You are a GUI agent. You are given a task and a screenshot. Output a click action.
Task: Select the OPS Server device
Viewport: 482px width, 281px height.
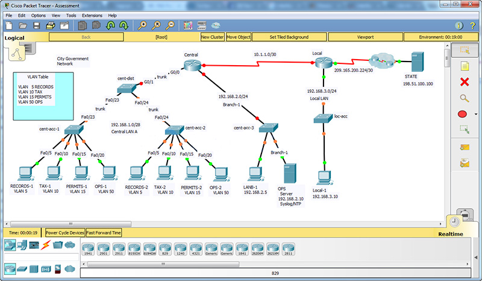pyautogui.click(x=290, y=173)
